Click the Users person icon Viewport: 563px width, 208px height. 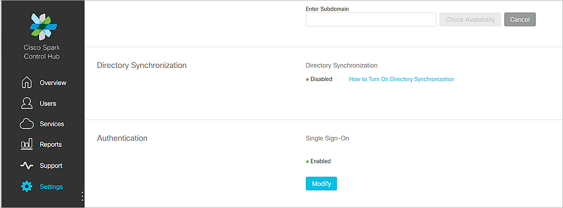[x=27, y=104]
